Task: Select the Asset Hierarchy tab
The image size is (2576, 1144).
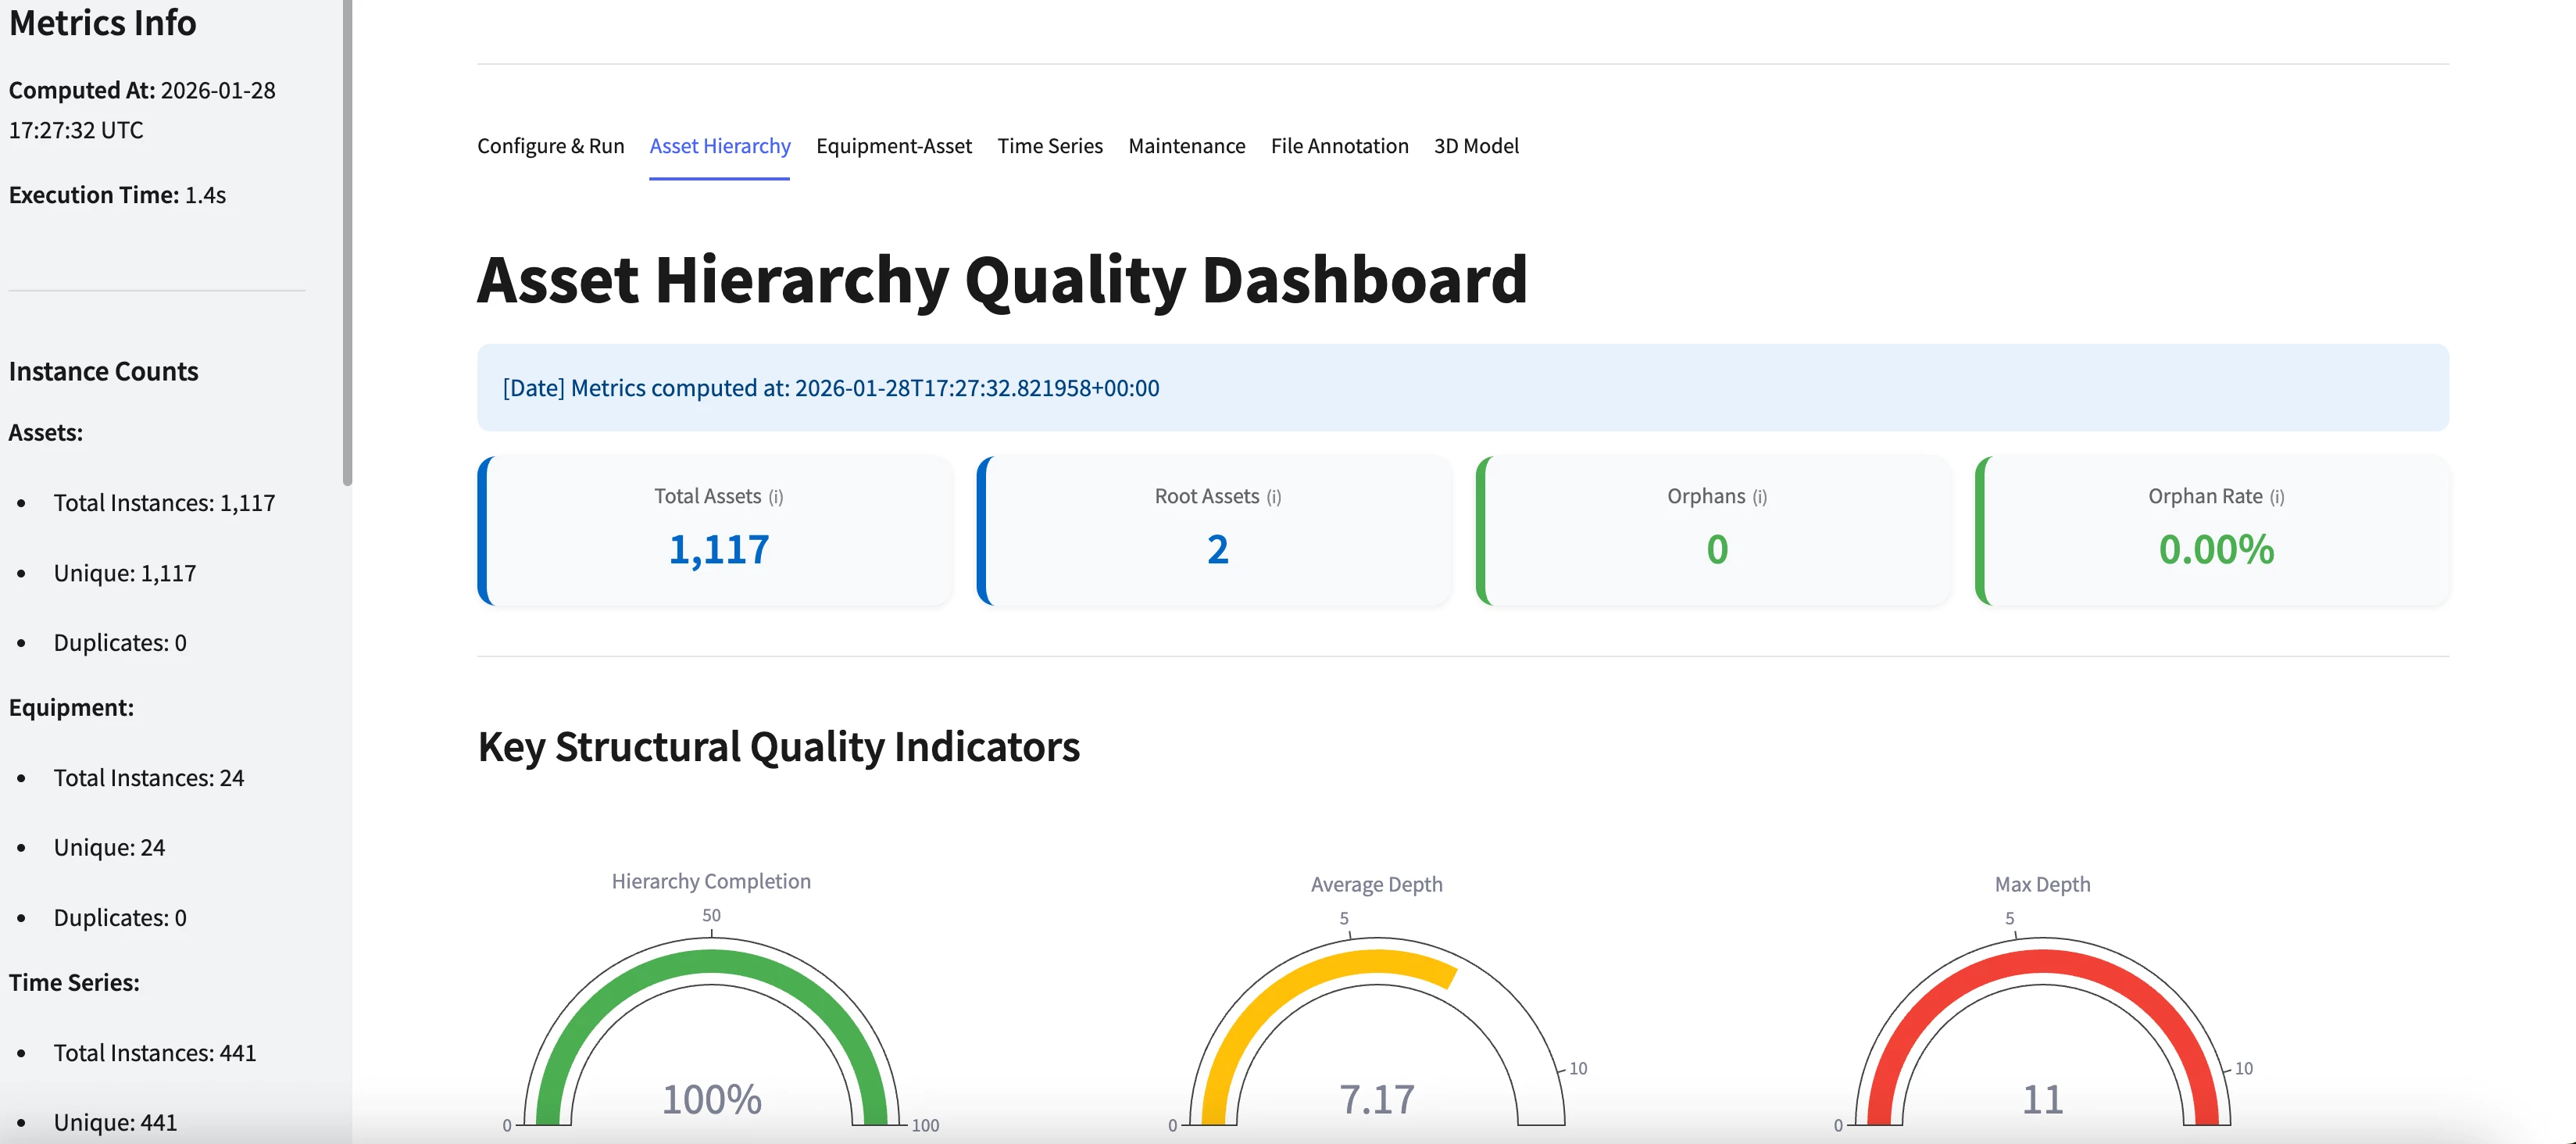Action: 719,146
